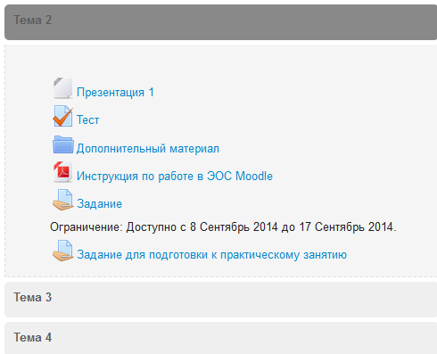Image resolution: width=437 pixels, height=354 pixels.
Task: Open the Тест quiz link
Action: [x=87, y=120]
